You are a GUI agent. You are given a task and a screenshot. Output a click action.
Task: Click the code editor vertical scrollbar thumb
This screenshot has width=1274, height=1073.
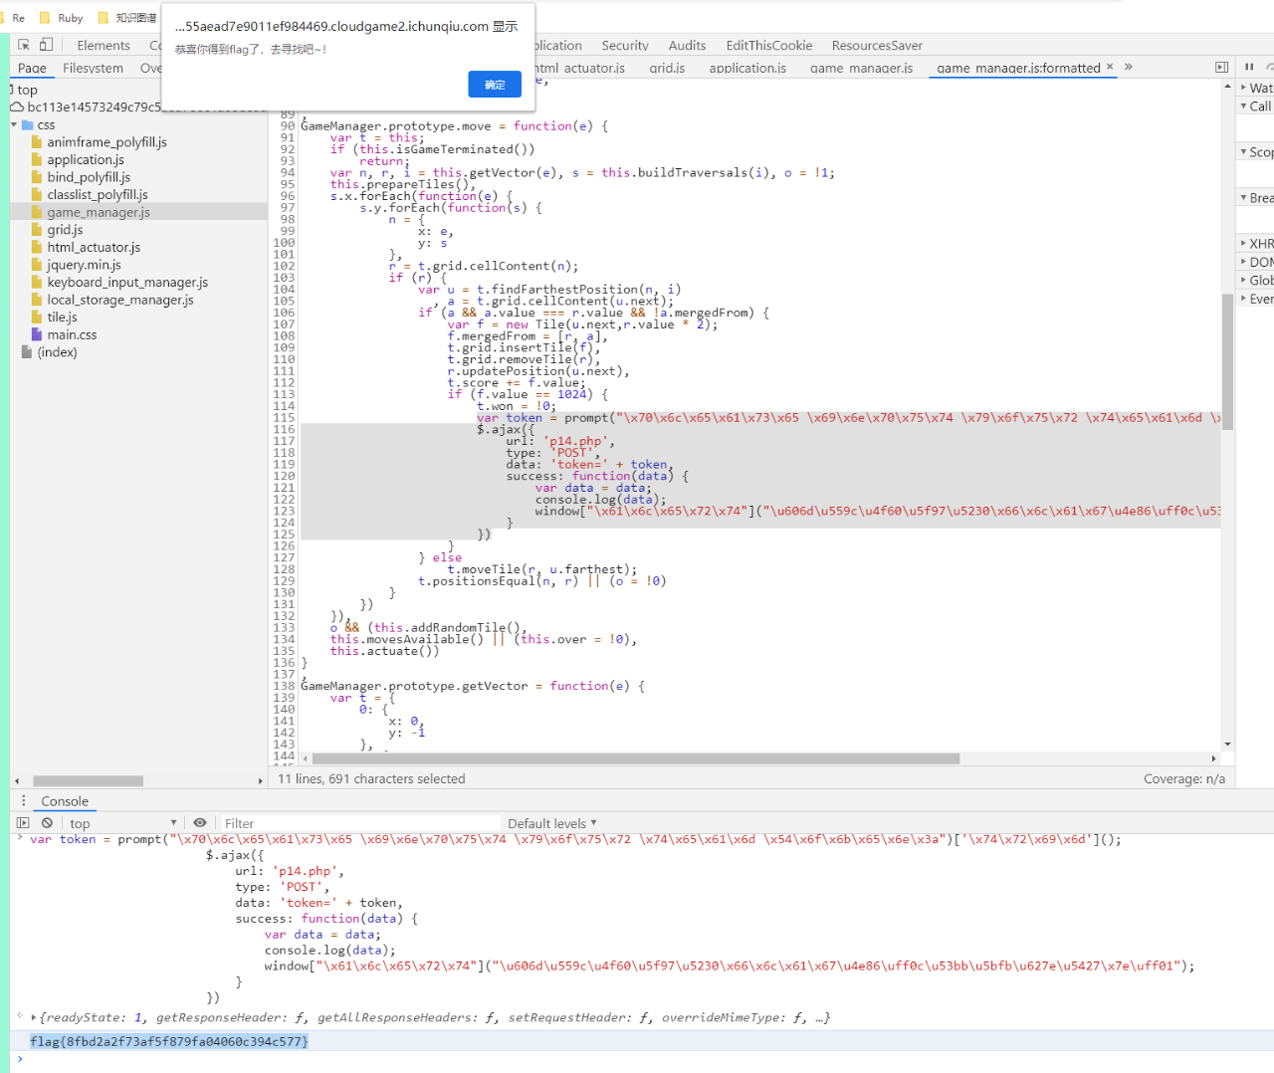coord(1227,360)
